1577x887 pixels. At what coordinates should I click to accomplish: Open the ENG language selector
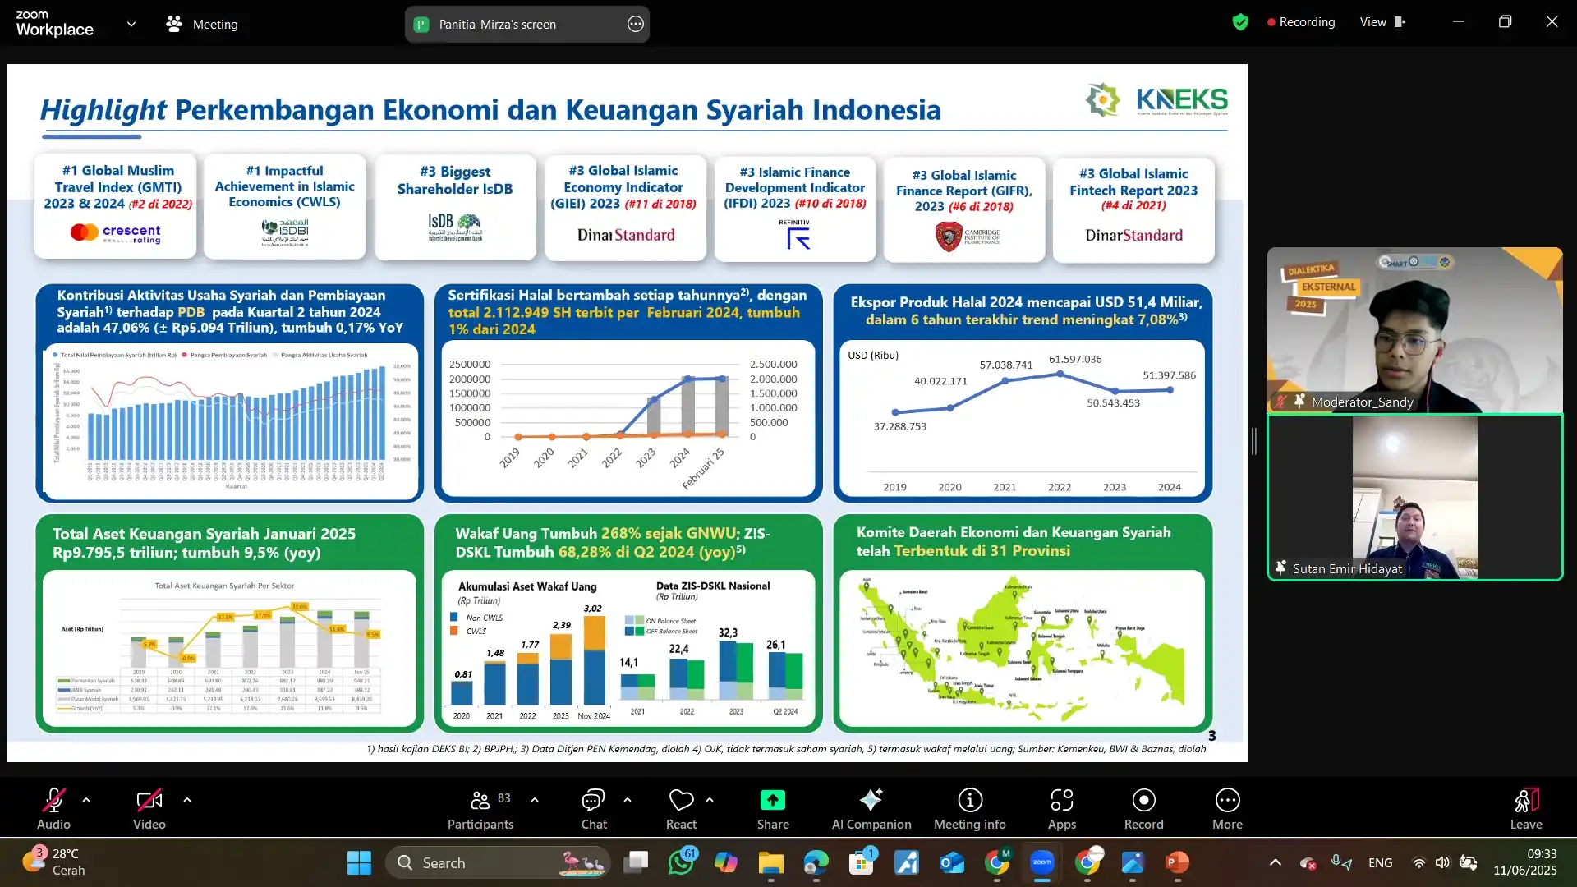[x=1381, y=862]
